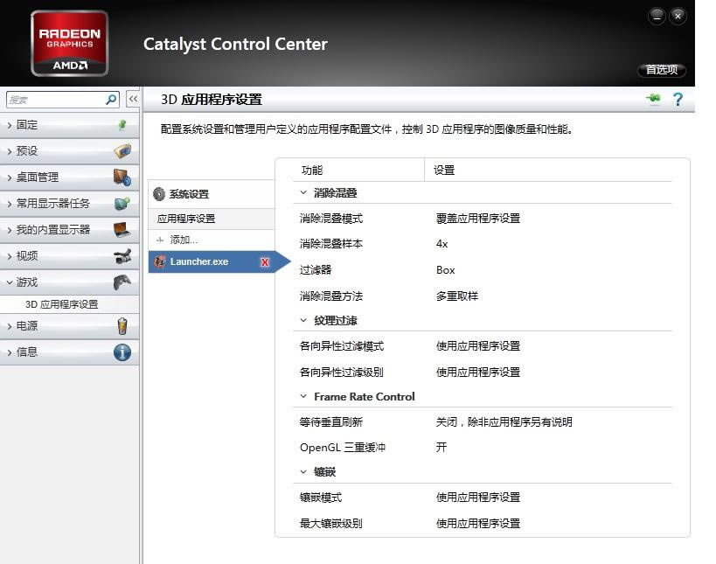Click the green pin icon in header

[653, 99]
